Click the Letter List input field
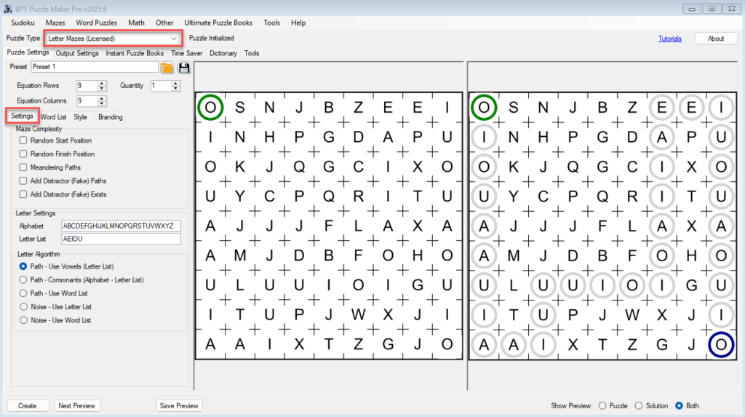Viewport: 745px width, 417px height. click(x=121, y=239)
